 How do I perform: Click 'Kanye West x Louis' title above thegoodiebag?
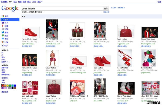tap(29, 68)
